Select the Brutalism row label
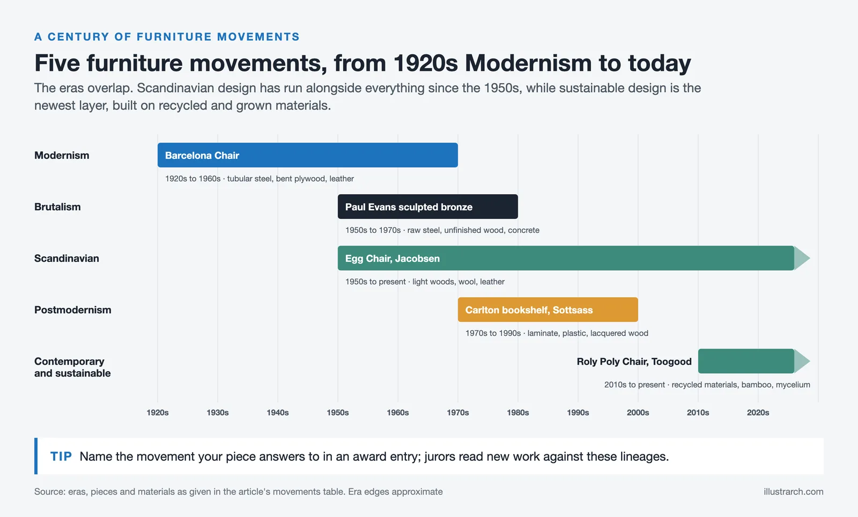Viewport: 858px width, 517px height. [x=57, y=207]
